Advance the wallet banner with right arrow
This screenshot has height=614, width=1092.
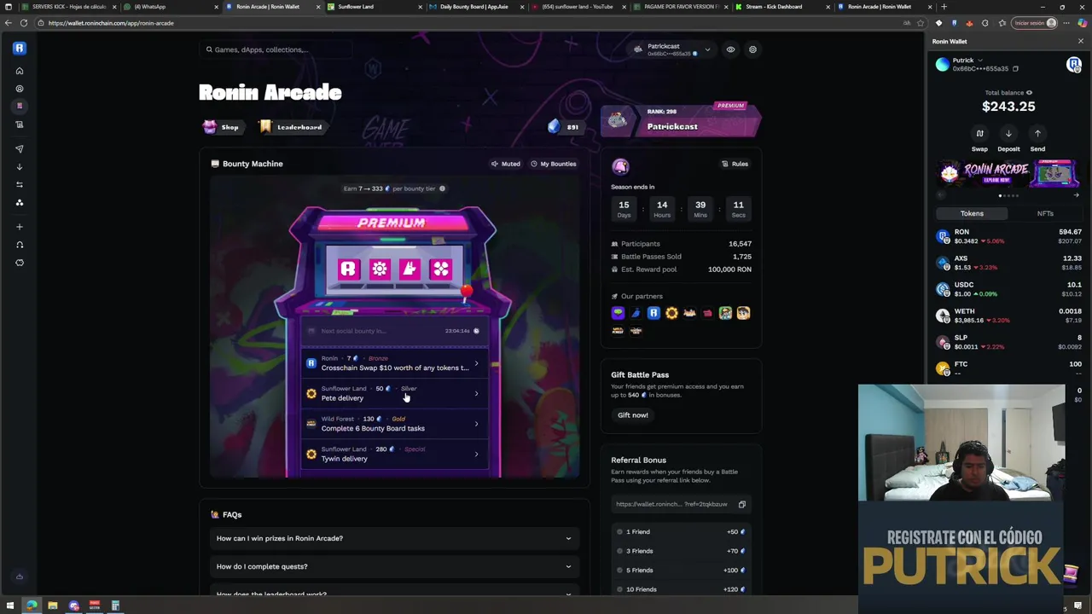tap(1076, 195)
